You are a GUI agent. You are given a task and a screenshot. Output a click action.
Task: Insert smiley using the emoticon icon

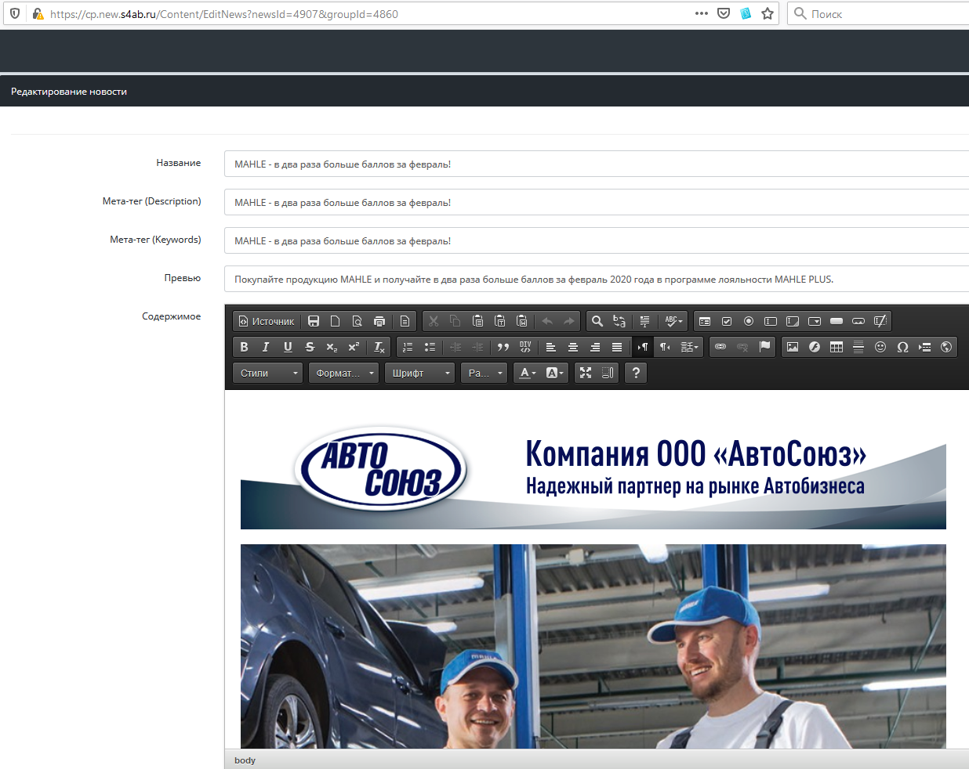880,347
